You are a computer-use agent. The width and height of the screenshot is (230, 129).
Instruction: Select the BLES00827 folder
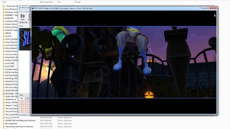(11, 15)
